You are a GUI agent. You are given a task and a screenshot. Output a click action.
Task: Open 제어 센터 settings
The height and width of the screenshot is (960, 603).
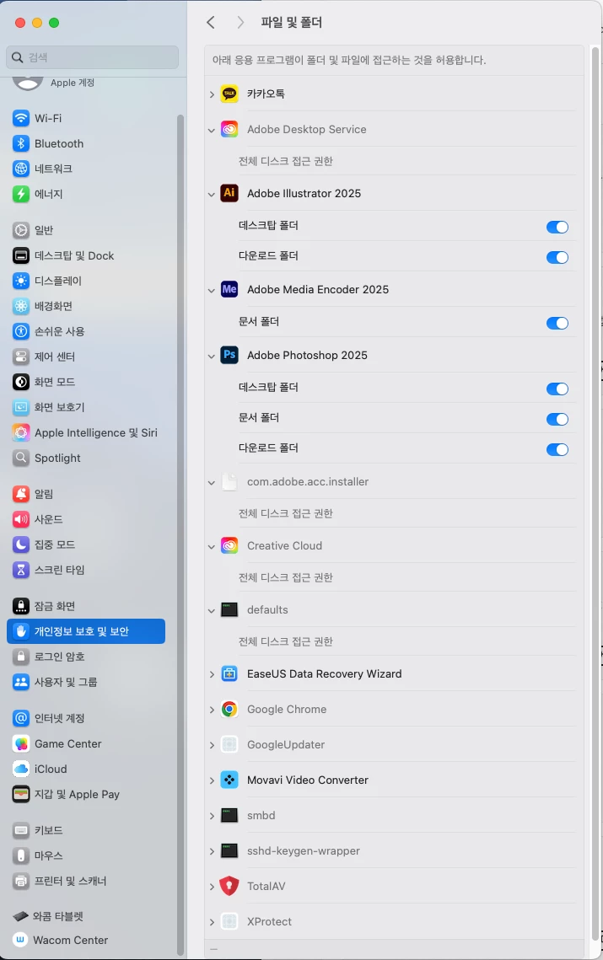click(x=86, y=357)
